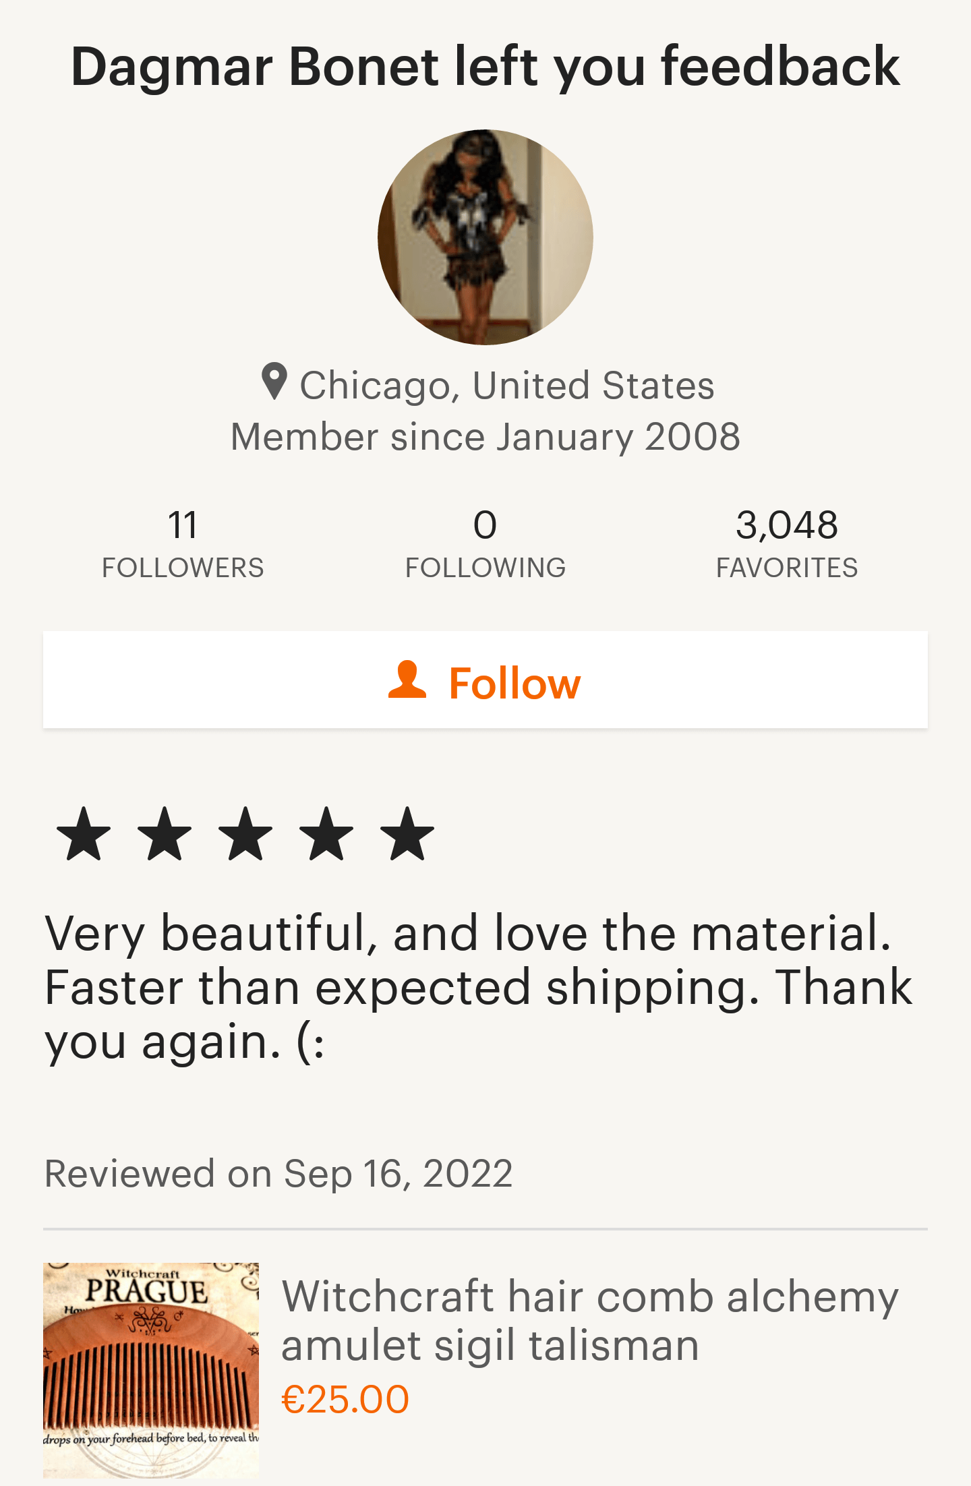Click the 'Reviewed on Sep 16, 2022' date
Viewport: 971px width, 1486px height.
(x=278, y=1174)
